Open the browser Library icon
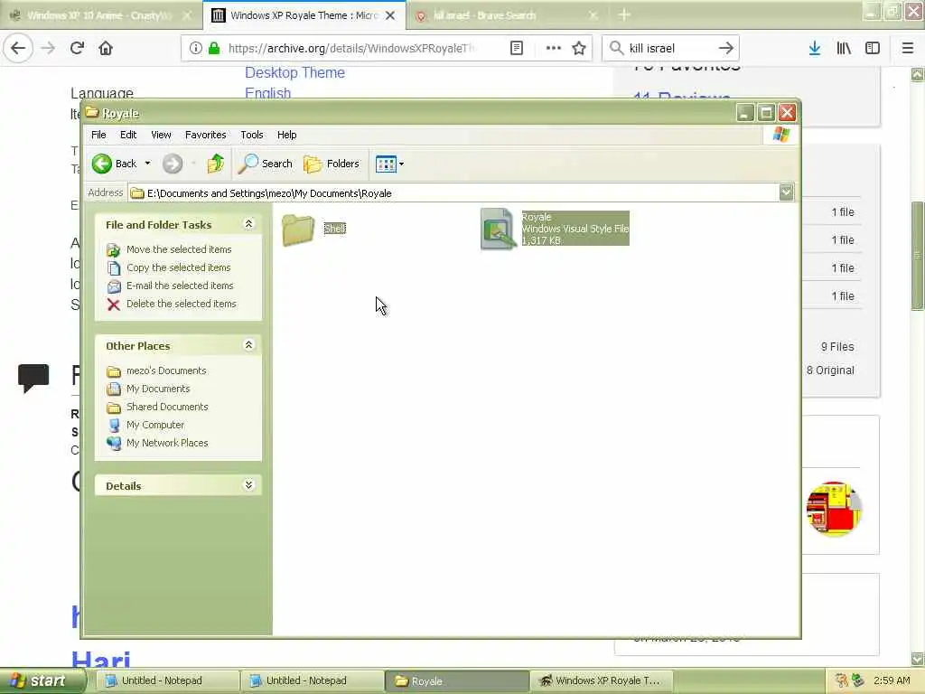The width and height of the screenshot is (925, 694). click(844, 48)
